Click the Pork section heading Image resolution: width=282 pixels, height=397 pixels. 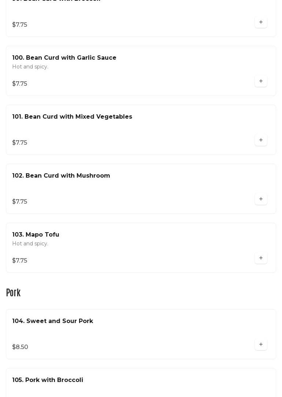13,293
